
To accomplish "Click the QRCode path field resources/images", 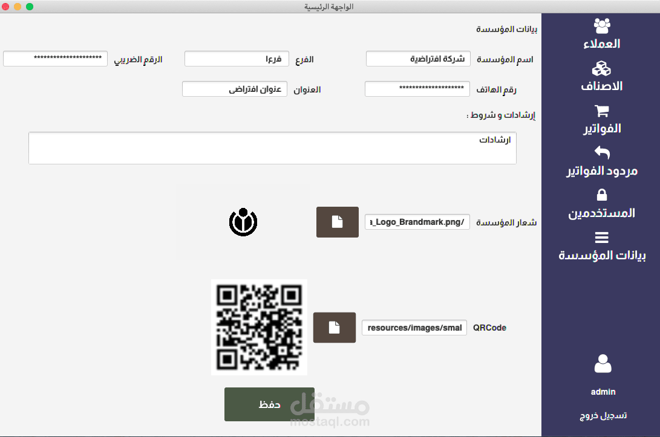I will click(x=414, y=328).
